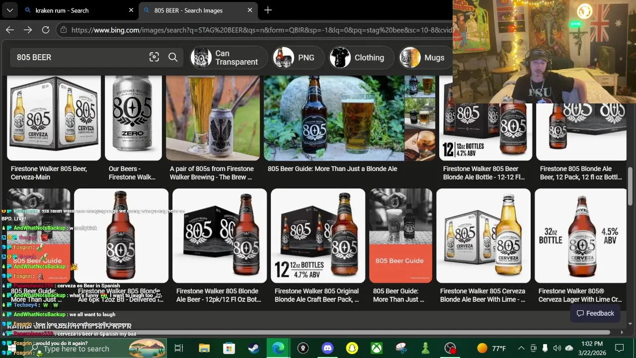This screenshot has height=358, width=636.
Task: Click the magnifier search icon
Action: (173, 57)
